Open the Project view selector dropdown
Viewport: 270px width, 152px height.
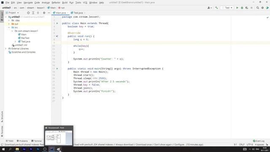12,13
